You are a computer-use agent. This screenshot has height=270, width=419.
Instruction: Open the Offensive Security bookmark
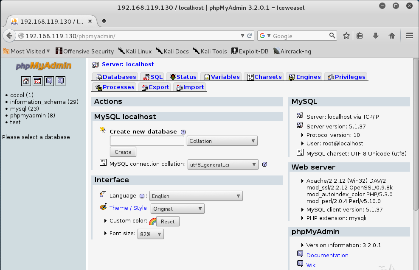click(x=84, y=51)
